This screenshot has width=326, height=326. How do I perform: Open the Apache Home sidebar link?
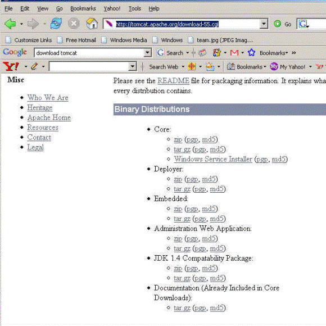[x=49, y=117]
